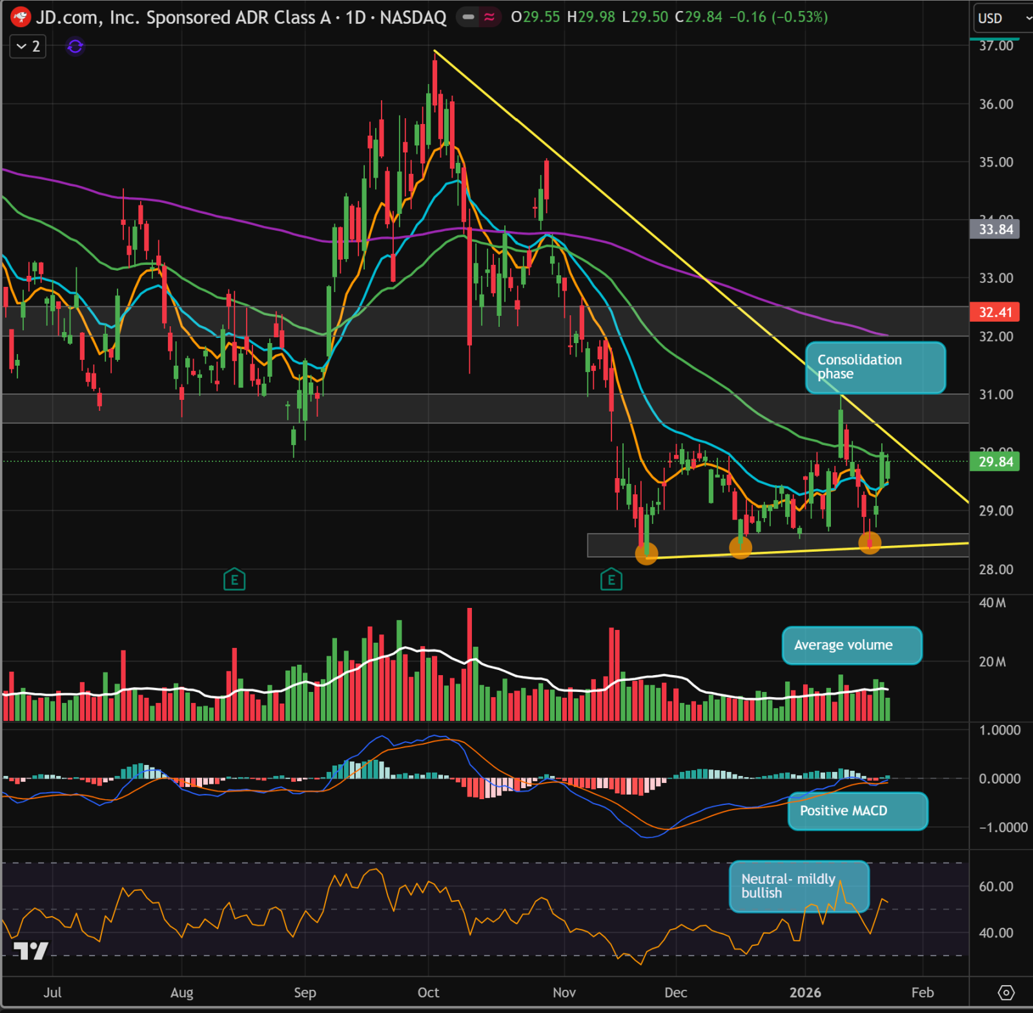Click the 29.84 current price label
Viewport: 1033px width, 1013px height.
(995, 462)
